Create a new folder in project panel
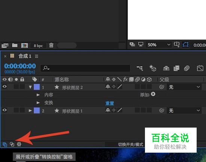 click(x=15, y=45)
